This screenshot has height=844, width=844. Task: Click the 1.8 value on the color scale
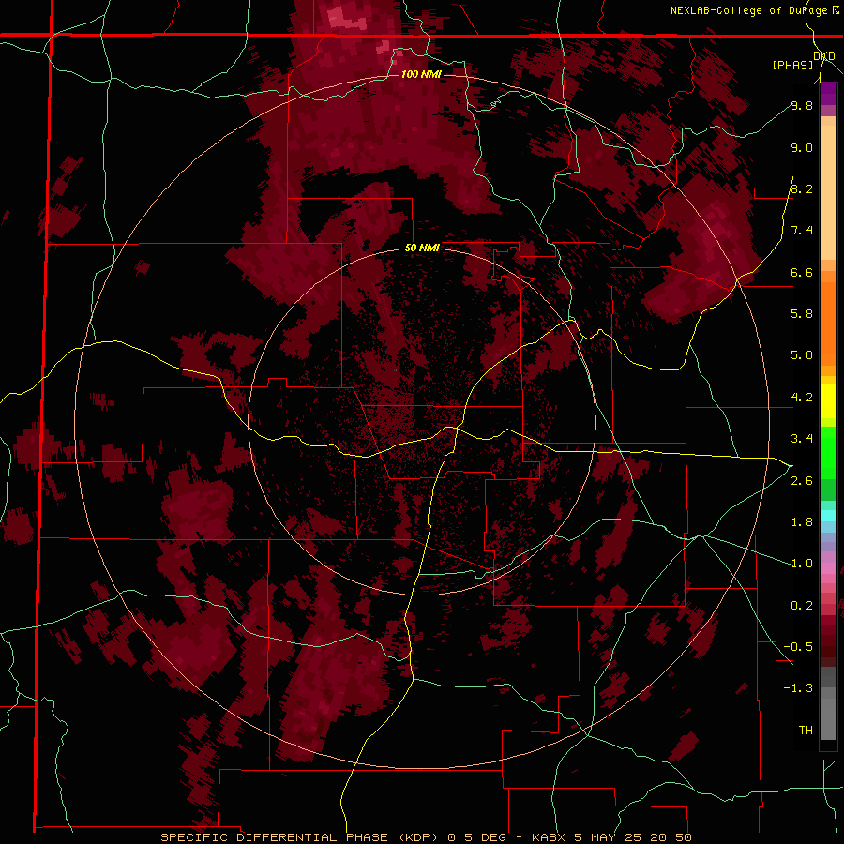point(802,522)
